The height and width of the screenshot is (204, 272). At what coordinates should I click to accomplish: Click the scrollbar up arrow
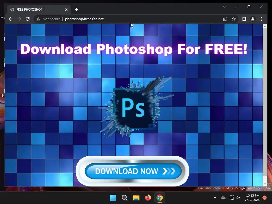(265, 26)
